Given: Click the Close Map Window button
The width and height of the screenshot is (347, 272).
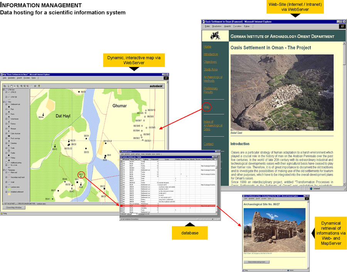Looking at the screenshot, I should pos(14,208).
